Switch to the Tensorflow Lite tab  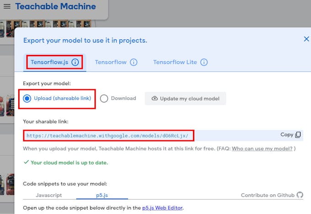coord(175,62)
